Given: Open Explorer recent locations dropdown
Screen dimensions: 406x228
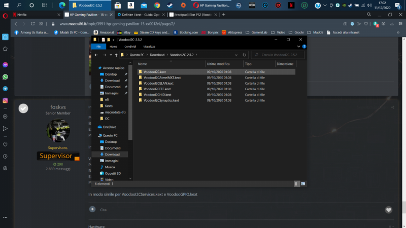Looking at the screenshot, I should [x=111, y=55].
